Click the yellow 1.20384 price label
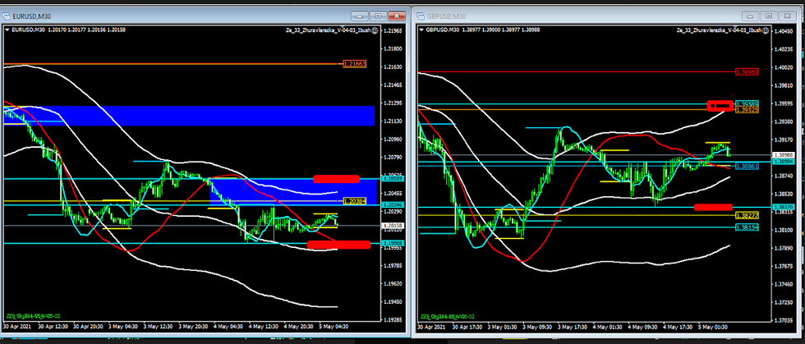Screen dimensions: 805x344 click(354, 201)
